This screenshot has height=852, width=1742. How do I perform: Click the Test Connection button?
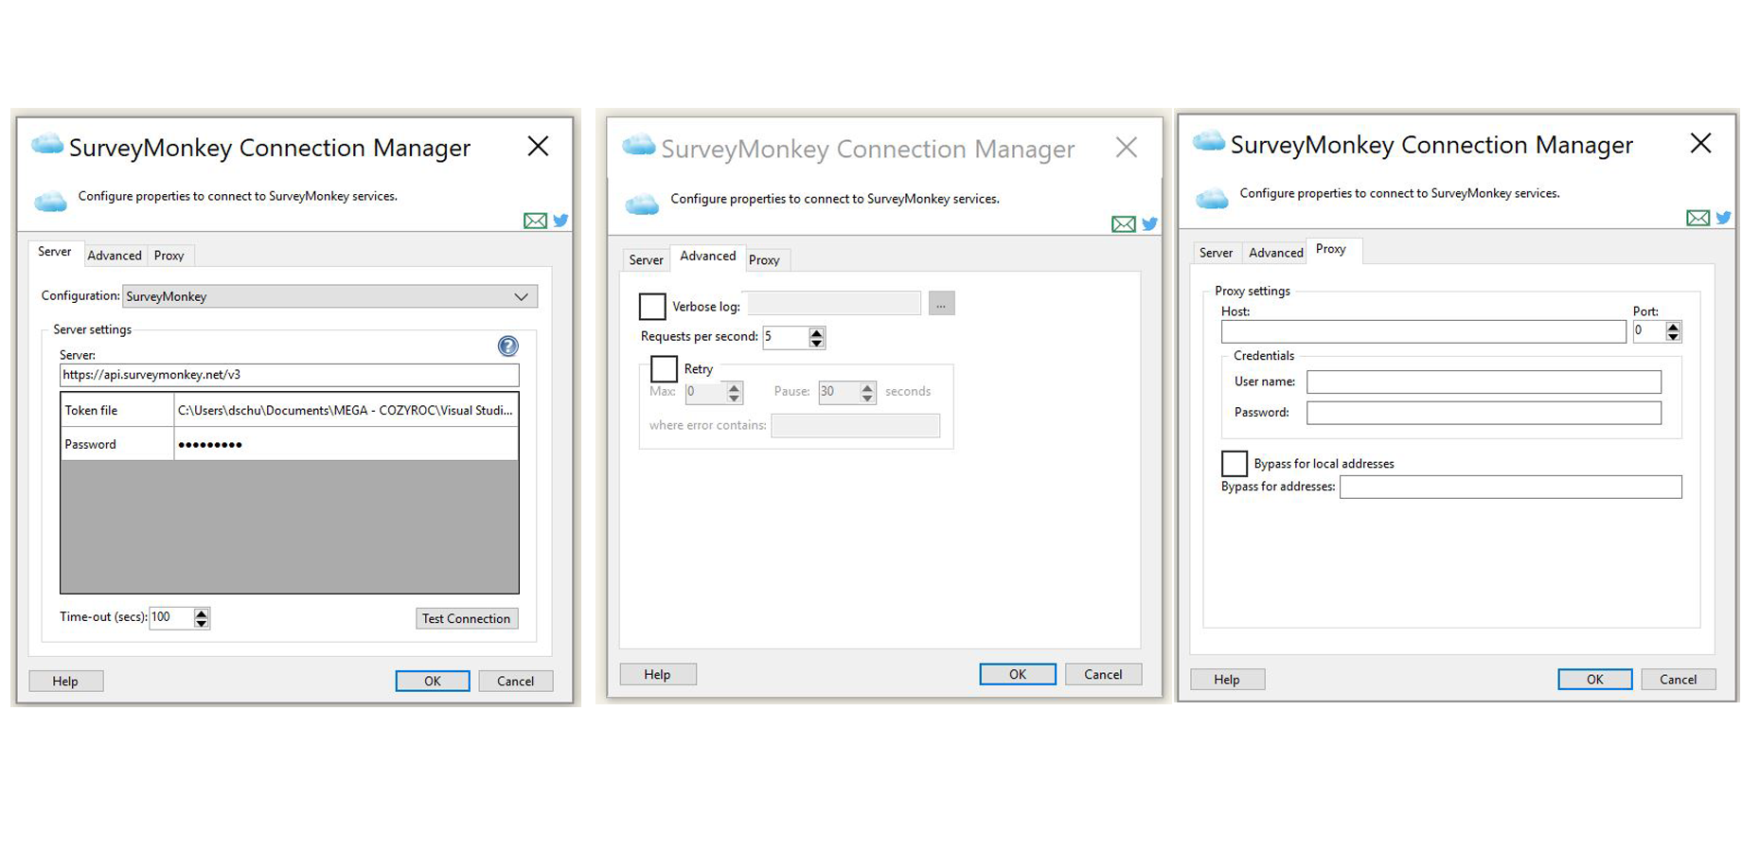[467, 618]
